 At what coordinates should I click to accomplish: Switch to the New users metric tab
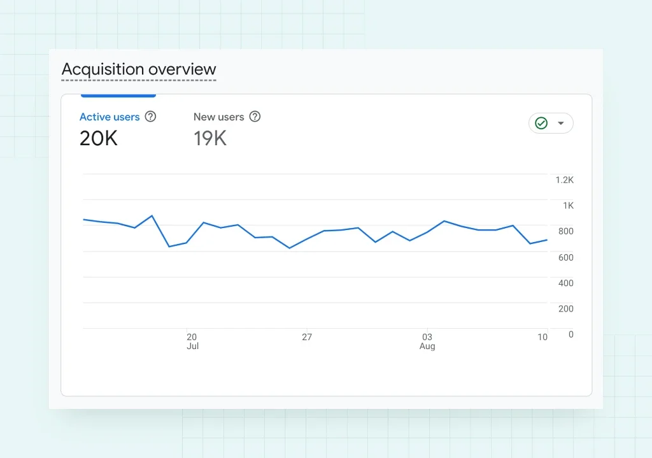[218, 117]
